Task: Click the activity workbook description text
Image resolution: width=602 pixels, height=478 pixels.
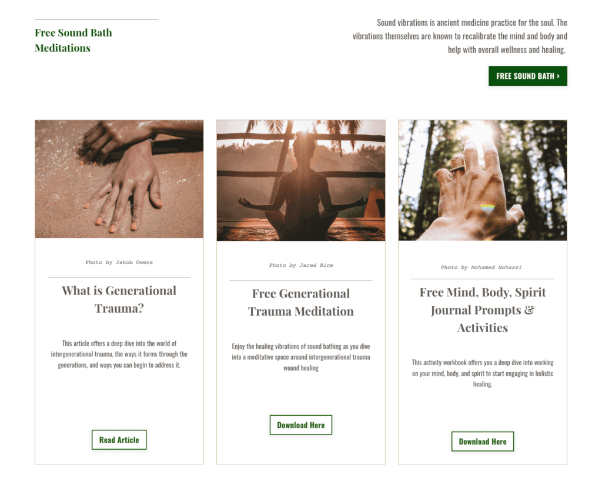Action: [x=483, y=373]
